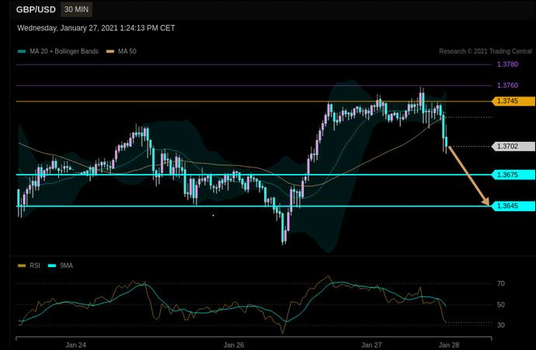
Task: Click the 'MA 50' legend label
Action: (127, 51)
